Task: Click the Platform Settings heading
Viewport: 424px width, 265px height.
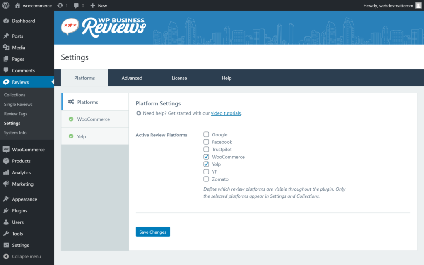Action: pyautogui.click(x=158, y=103)
